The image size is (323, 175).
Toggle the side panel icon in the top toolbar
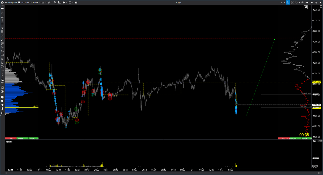click(76, 2)
